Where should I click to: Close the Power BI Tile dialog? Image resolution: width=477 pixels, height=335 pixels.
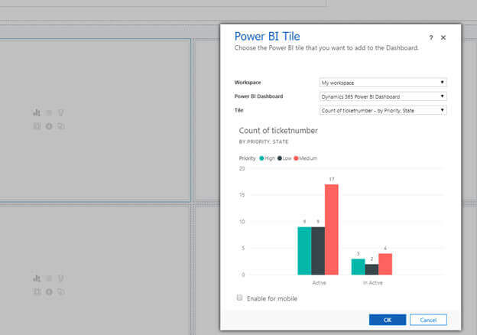tap(443, 37)
